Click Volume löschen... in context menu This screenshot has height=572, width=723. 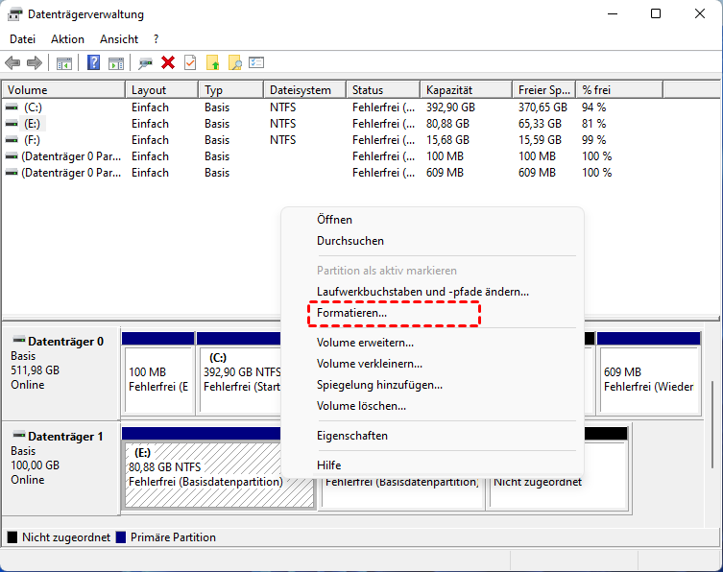point(361,406)
